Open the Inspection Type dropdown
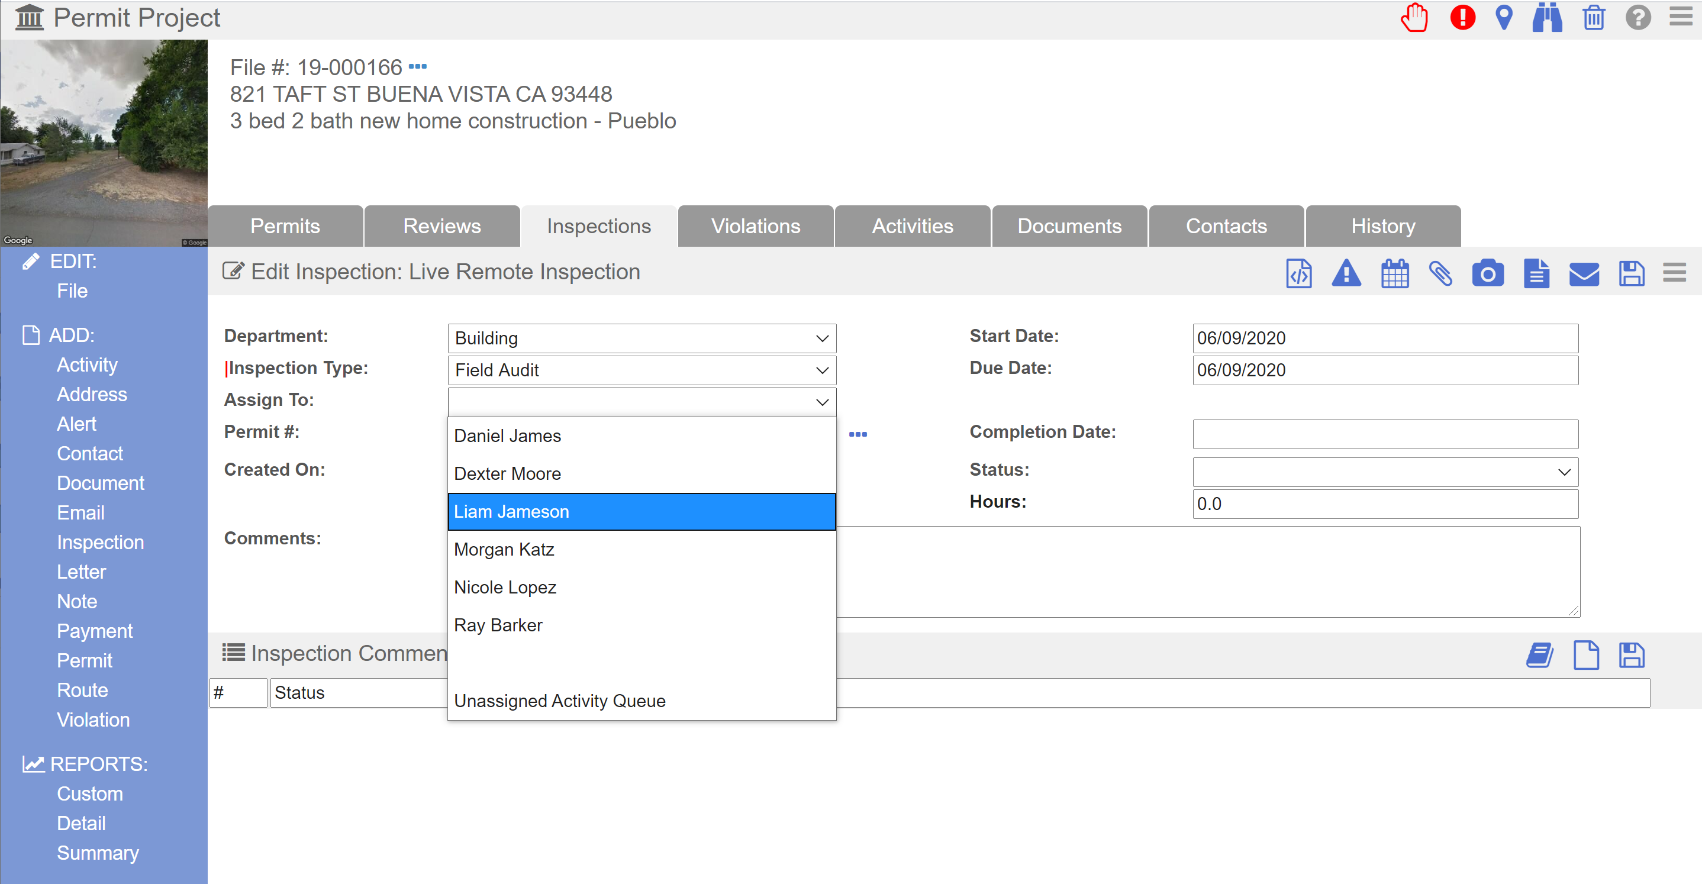 tap(642, 370)
